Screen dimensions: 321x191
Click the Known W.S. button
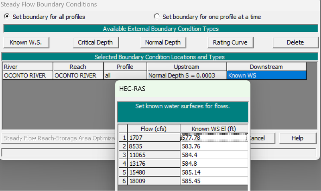26,42
